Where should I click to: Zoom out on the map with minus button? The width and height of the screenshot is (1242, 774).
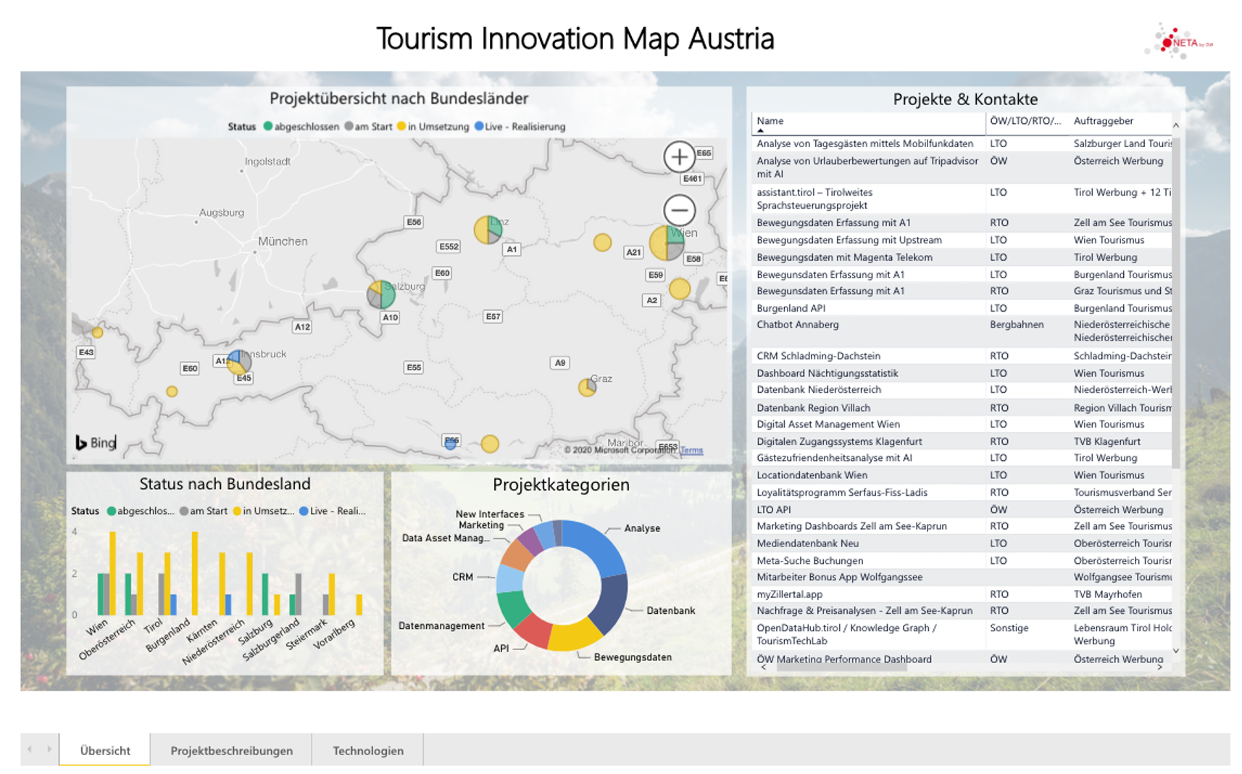pos(679,211)
